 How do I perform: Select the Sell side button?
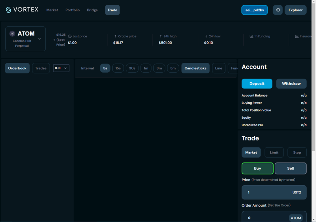tap(291, 169)
